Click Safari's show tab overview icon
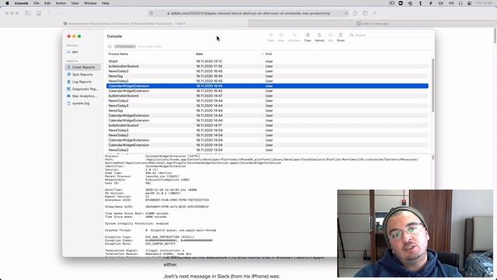Image resolution: width=497 pixels, height=280 pixels. pyautogui.click(x=365, y=13)
